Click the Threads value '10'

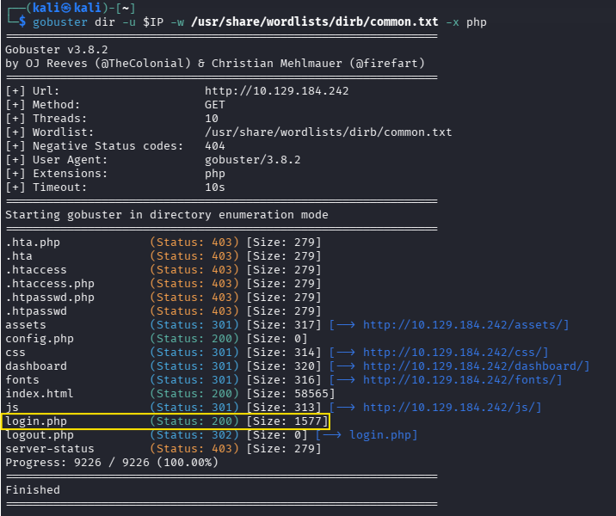coord(212,119)
